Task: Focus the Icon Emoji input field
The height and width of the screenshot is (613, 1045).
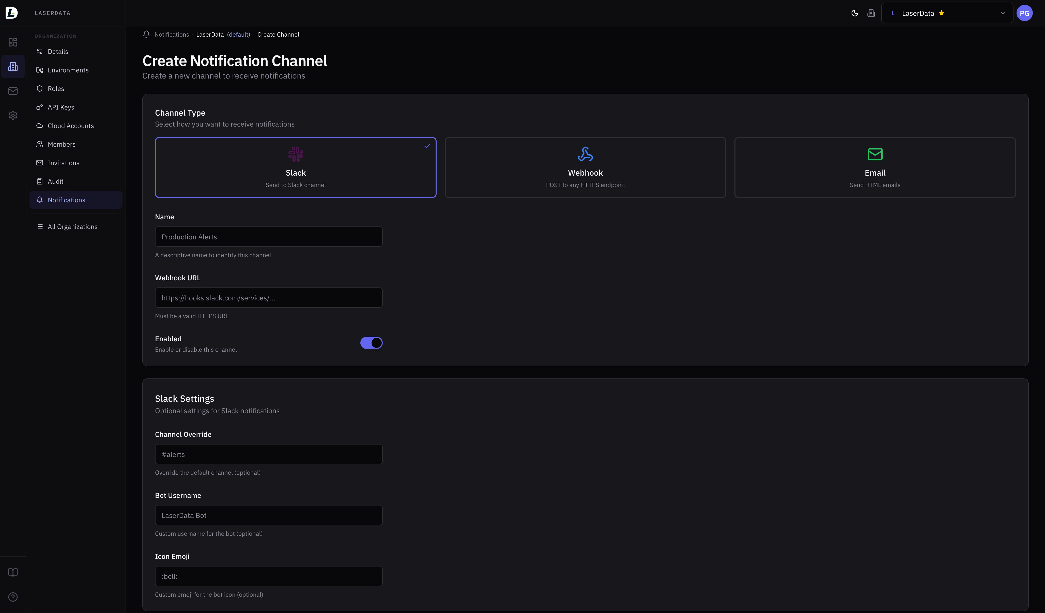Action: pos(269,576)
